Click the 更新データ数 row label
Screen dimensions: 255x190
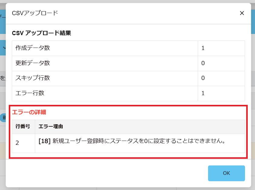point(33,63)
